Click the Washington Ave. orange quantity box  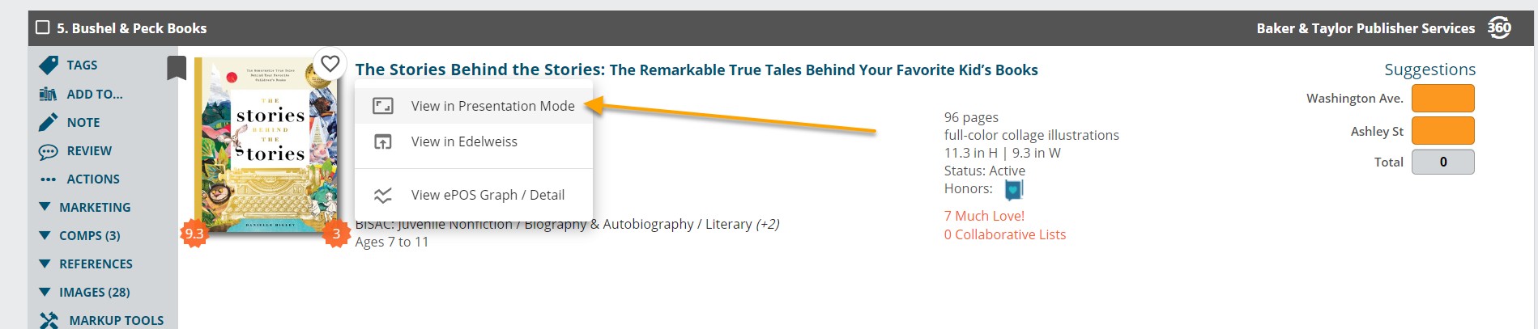[x=1442, y=98]
